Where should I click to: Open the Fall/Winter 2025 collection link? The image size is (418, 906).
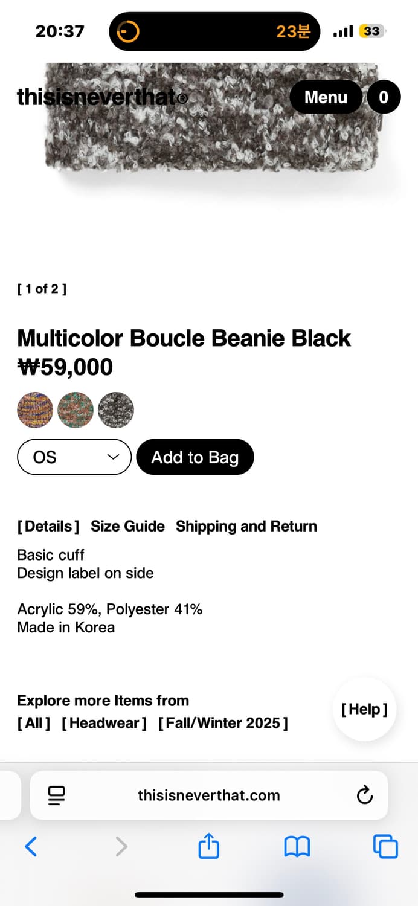[223, 723]
